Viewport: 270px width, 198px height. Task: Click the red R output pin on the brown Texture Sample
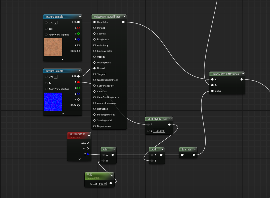(79, 28)
